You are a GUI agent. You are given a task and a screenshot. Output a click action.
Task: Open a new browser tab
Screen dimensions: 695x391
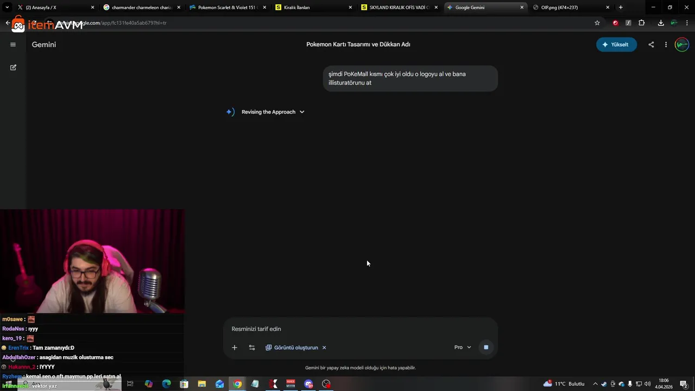coord(621,8)
